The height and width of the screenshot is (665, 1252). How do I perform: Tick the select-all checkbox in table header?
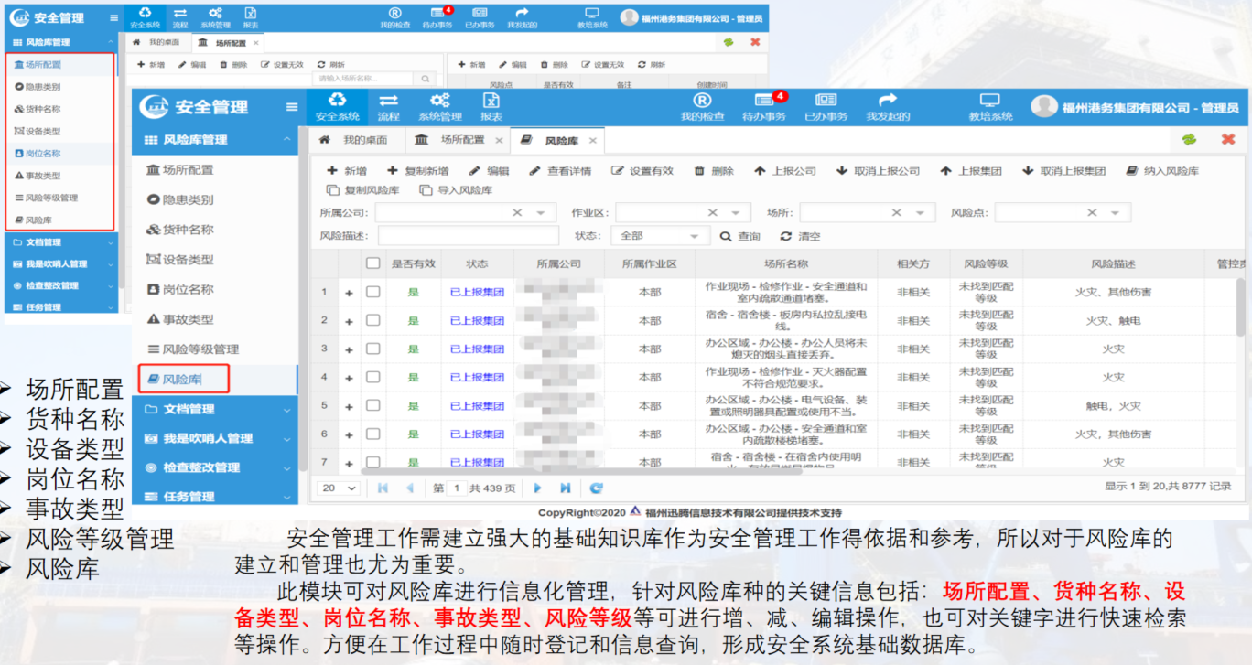tap(372, 263)
